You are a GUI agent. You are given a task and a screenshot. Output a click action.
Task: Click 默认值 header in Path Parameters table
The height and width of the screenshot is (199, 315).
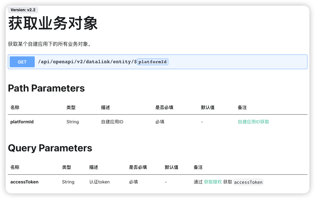click(x=208, y=107)
